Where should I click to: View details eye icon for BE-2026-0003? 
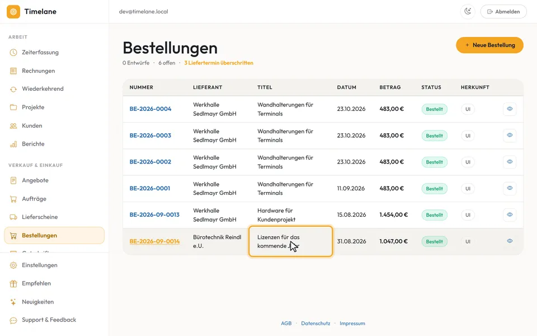coord(510,135)
